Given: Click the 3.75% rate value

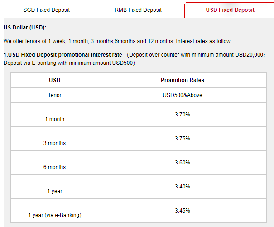Looking at the screenshot, I should click(x=182, y=139).
